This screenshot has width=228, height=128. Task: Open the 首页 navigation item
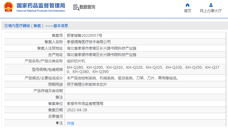(x=188, y=11)
